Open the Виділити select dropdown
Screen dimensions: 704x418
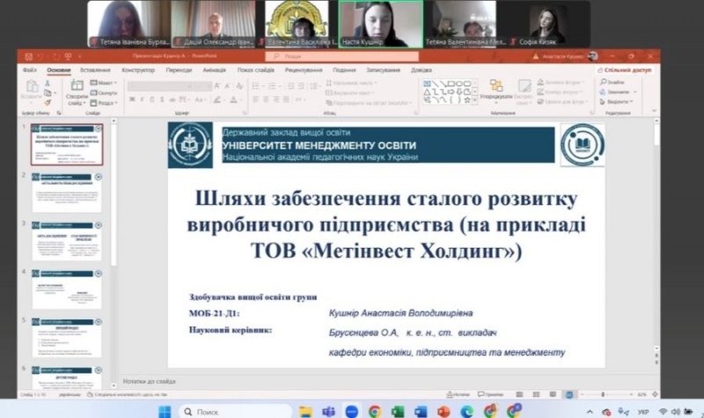point(617,102)
